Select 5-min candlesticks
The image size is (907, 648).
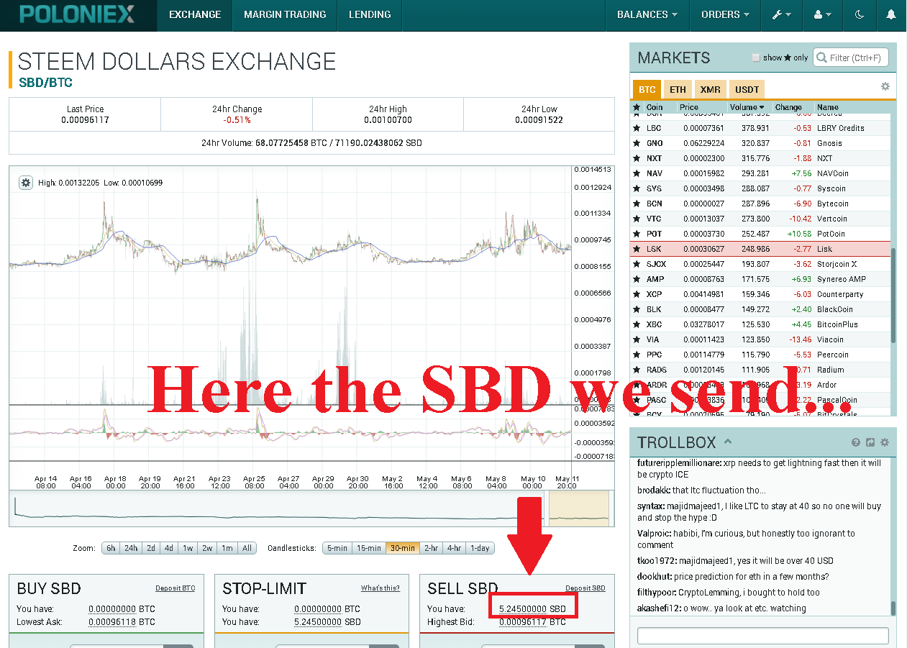tap(337, 548)
